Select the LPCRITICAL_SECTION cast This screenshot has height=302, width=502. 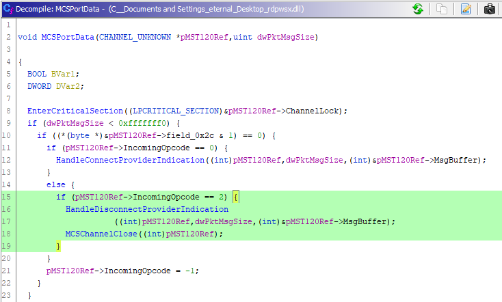(x=176, y=111)
